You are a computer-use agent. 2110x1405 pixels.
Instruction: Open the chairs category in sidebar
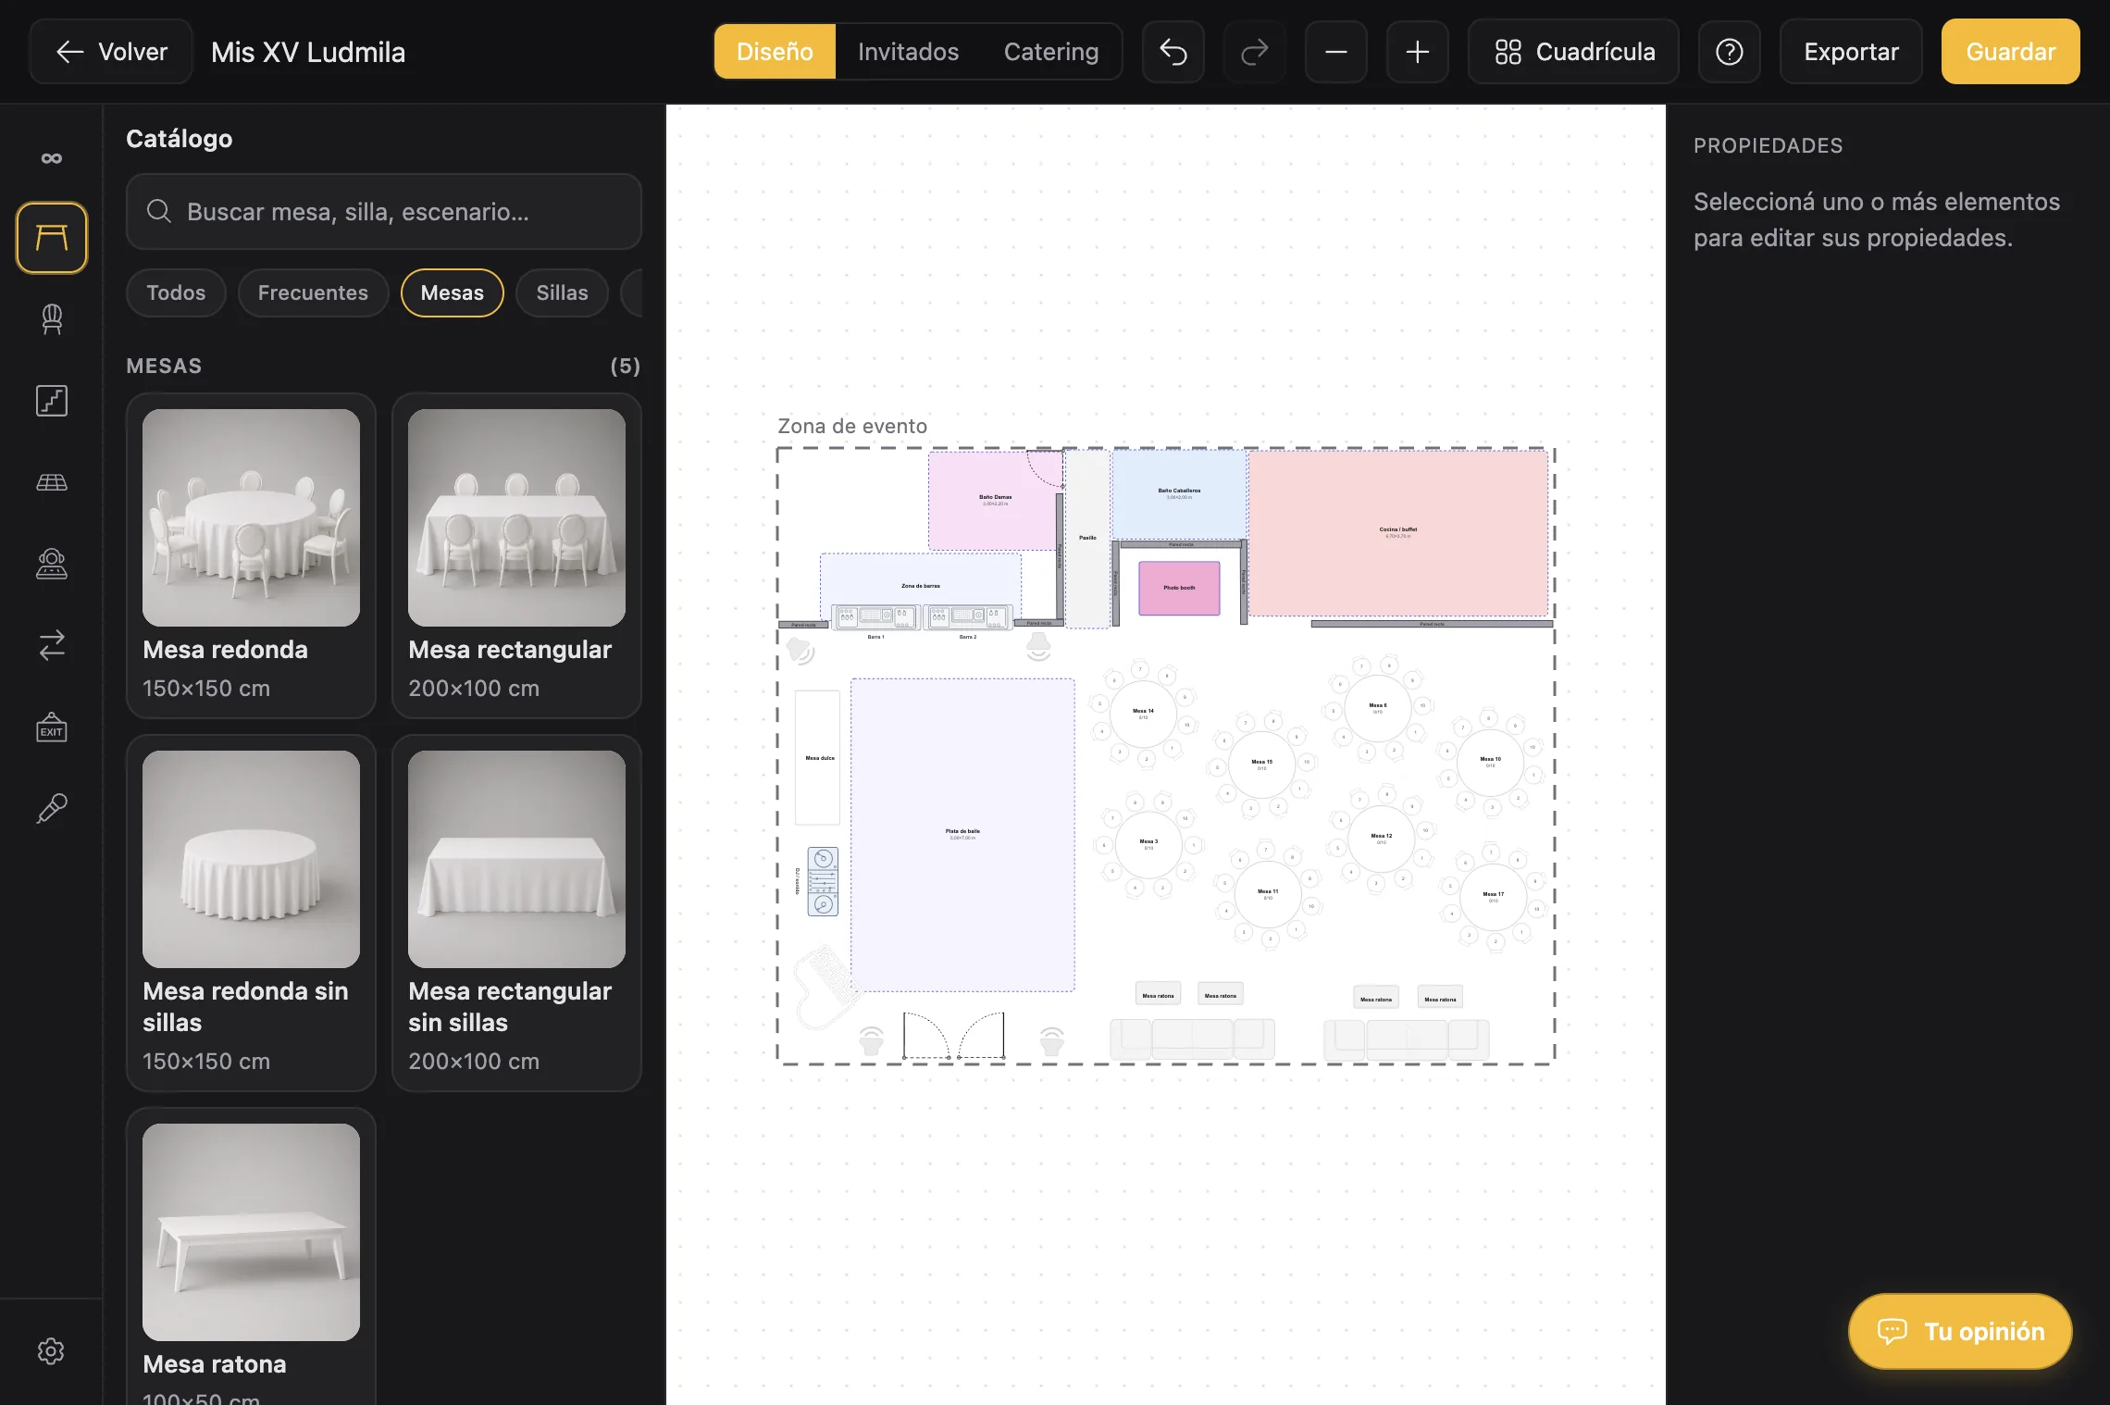[x=52, y=319]
